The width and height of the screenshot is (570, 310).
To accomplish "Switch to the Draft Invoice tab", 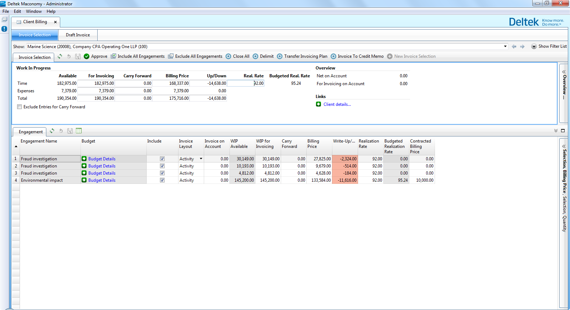I will click(78, 35).
